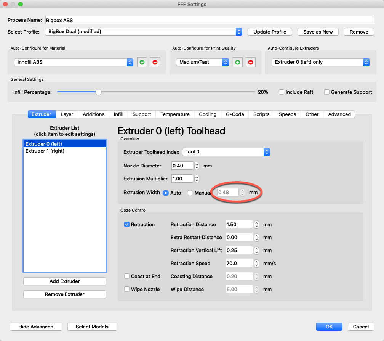Click the Infill Percentage slider handle
Screen dimensions: 384x341
click(x=98, y=92)
